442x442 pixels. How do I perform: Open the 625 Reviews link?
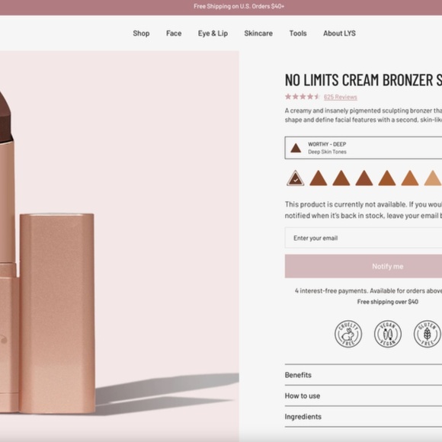(340, 97)
